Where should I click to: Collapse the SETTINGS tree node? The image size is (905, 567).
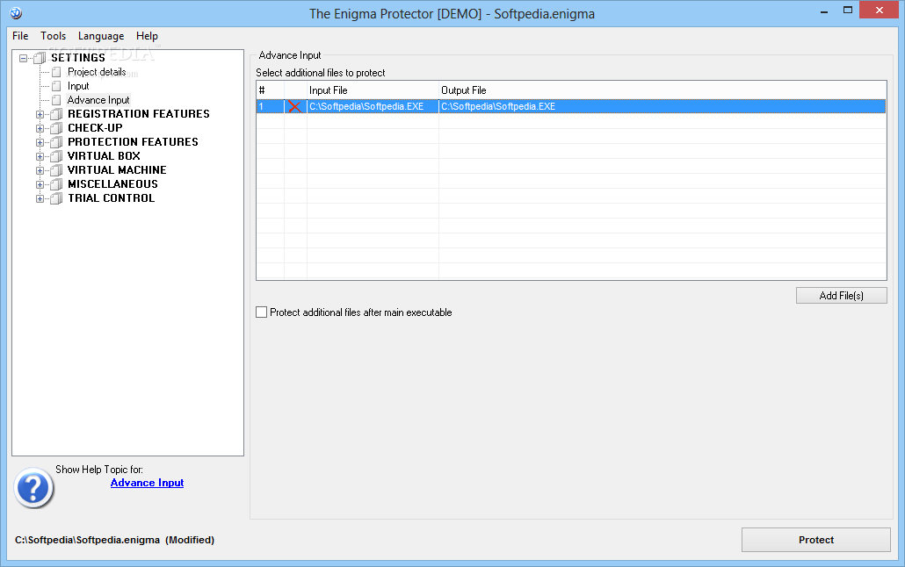coord(23,58)
